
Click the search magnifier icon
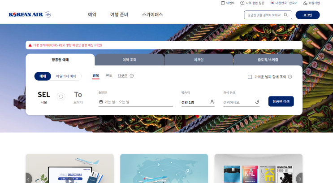click(285, 15)
